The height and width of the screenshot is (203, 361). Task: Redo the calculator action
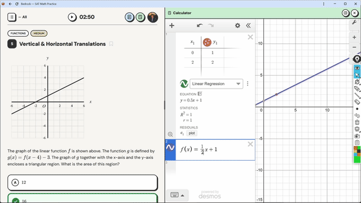click(210, 25)
